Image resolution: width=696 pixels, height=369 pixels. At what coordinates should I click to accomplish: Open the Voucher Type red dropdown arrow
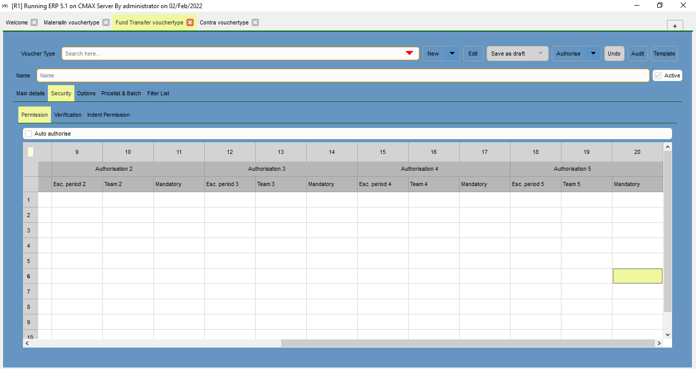(409, 54)
